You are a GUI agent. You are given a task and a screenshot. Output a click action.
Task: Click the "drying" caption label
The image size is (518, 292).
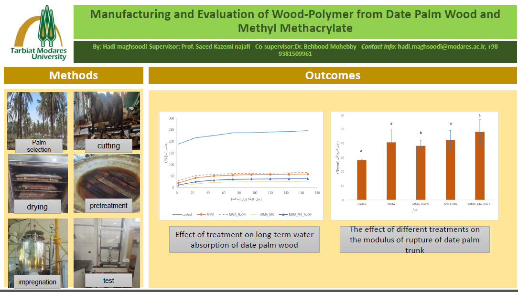point(37,207)
